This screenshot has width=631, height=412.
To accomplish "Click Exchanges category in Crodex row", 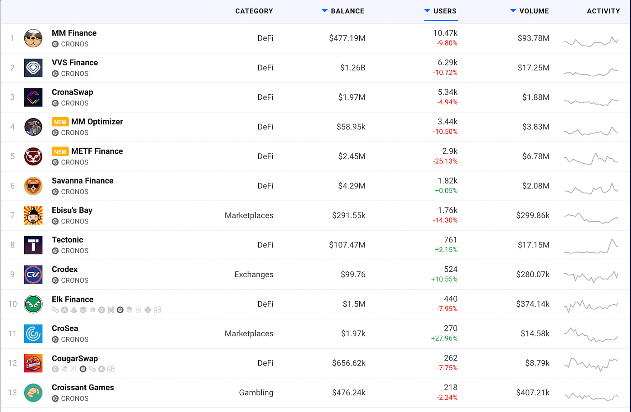I will click(x=254, y=275).
